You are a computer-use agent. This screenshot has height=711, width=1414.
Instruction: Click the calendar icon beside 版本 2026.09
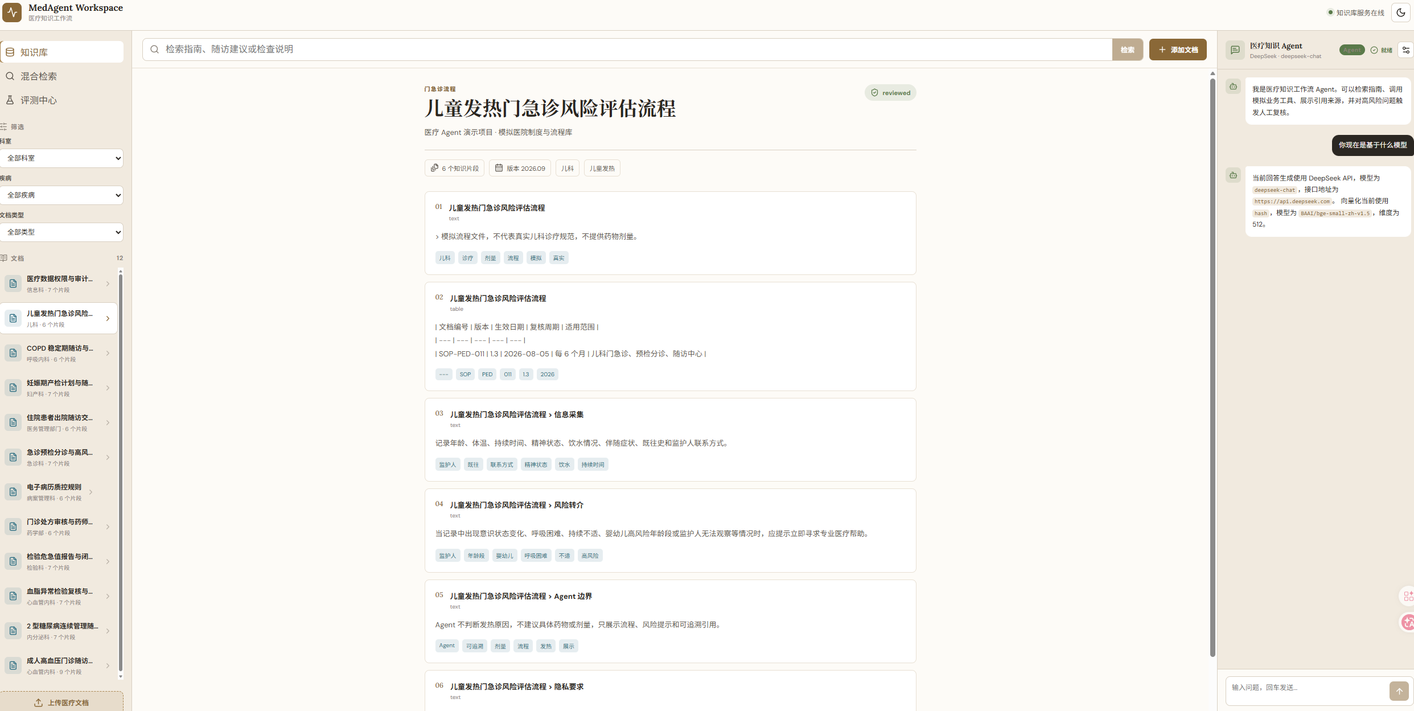pos(499,168)
